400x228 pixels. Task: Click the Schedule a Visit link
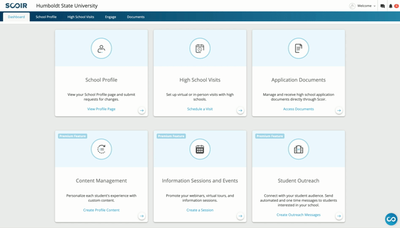(x=200, y=109)
